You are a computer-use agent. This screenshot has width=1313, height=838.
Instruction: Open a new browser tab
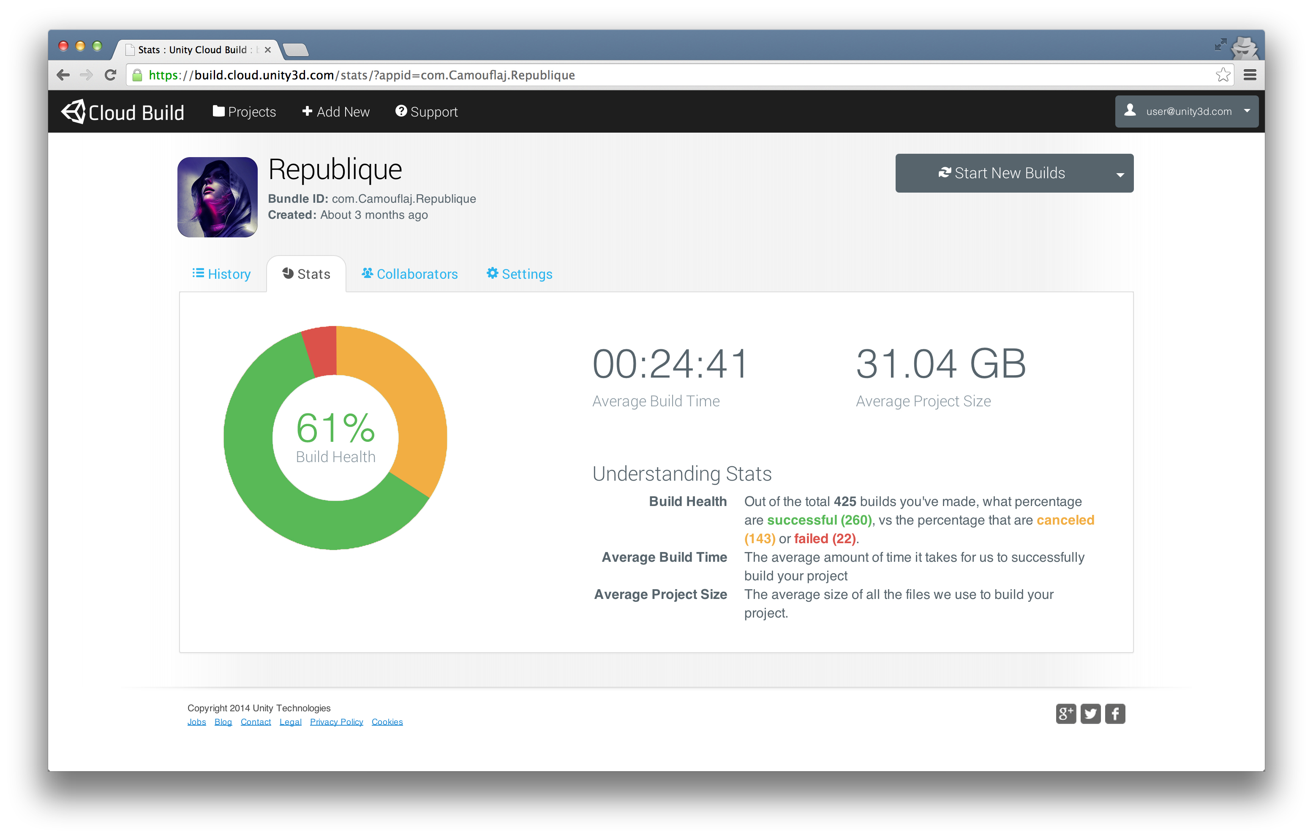coord(296,50)
